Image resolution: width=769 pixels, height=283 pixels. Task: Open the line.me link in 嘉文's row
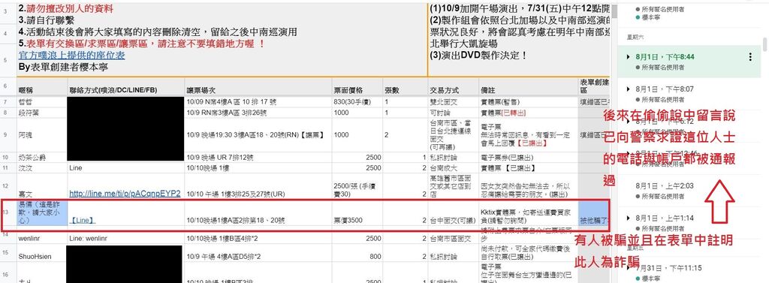[x=125, y=193]
